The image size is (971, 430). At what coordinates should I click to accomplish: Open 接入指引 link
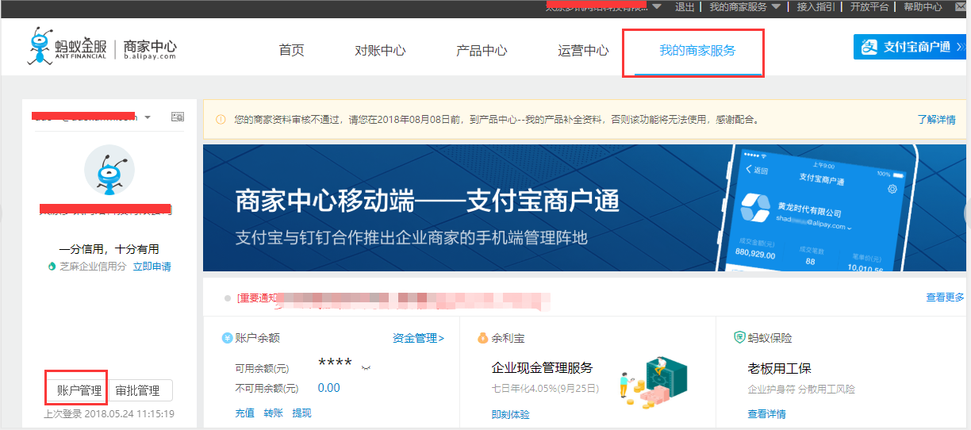point(816,6)
